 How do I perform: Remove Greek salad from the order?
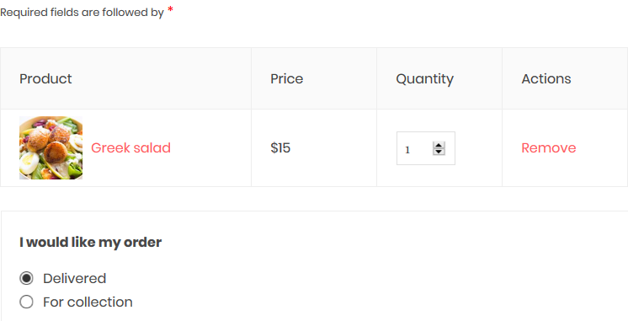[x=549, y=148]
